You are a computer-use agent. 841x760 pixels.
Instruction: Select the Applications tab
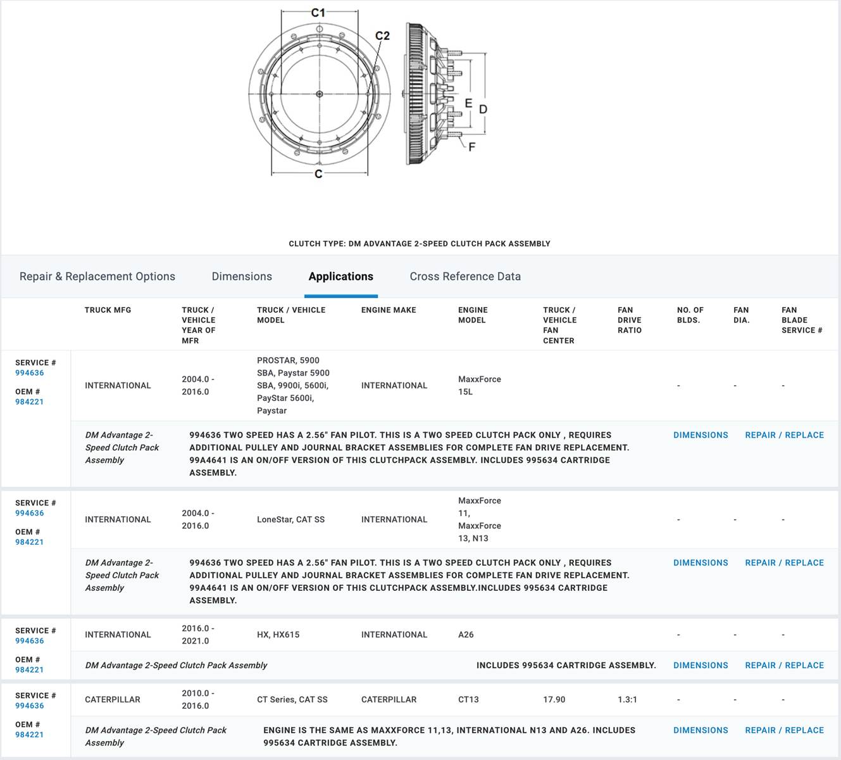[x=341, y=277]
